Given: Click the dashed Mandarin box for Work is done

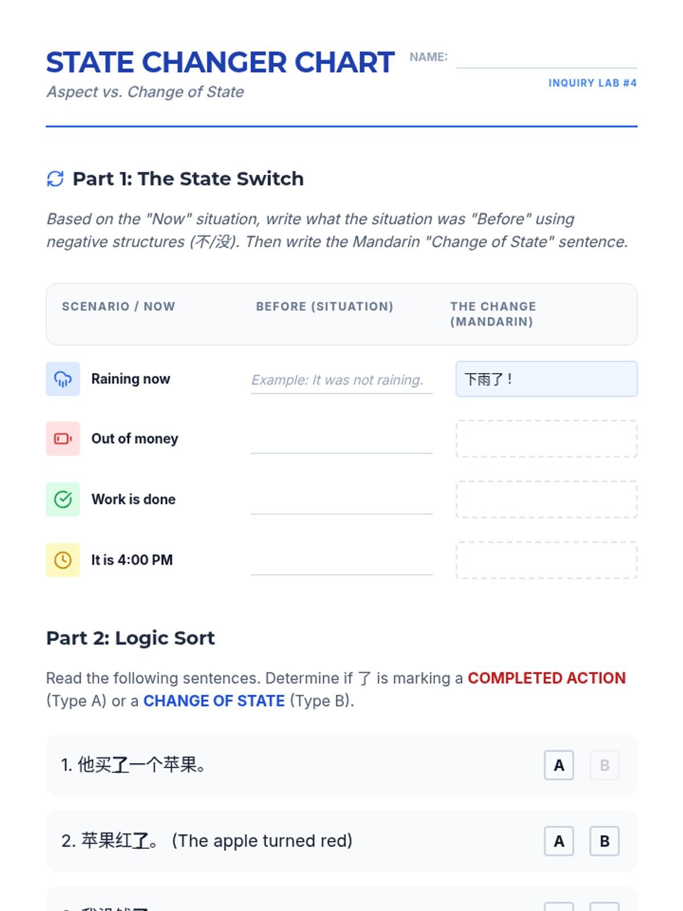Looking at the screenshot, I should 546,499.
